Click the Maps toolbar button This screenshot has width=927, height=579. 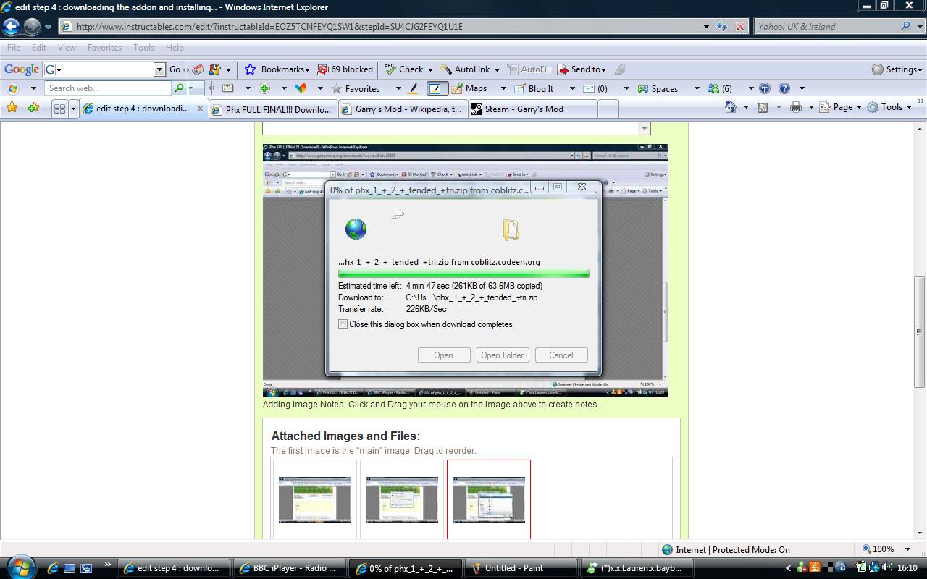point(469,88)
